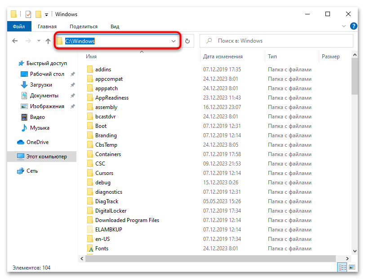This screenshot has width=365, height=279.
Task: Click the back navigation arrow
Action: click(15, 41)
